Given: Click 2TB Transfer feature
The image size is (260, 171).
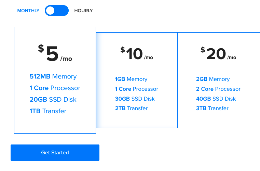Looking at the screenshot, I should point(131,108).
